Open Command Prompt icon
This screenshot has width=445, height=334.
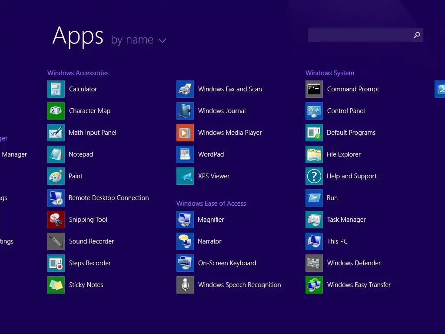(314, 89)
